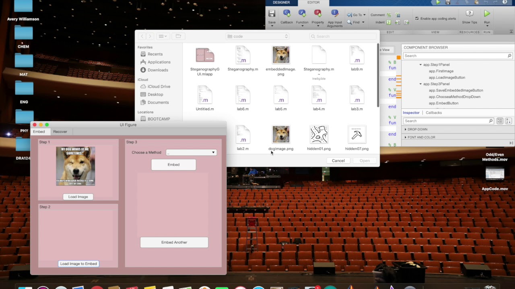515x289 pixels.
Task: Sort Inspector properties alphabetically
Action: 508,121
